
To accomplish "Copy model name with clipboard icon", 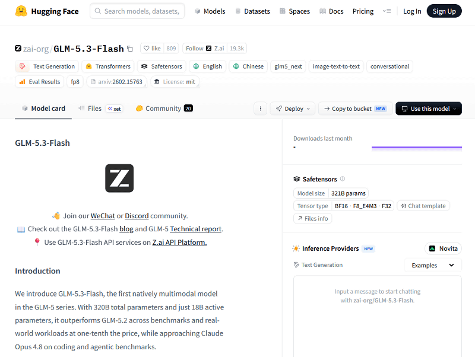I will pos(130,49).
